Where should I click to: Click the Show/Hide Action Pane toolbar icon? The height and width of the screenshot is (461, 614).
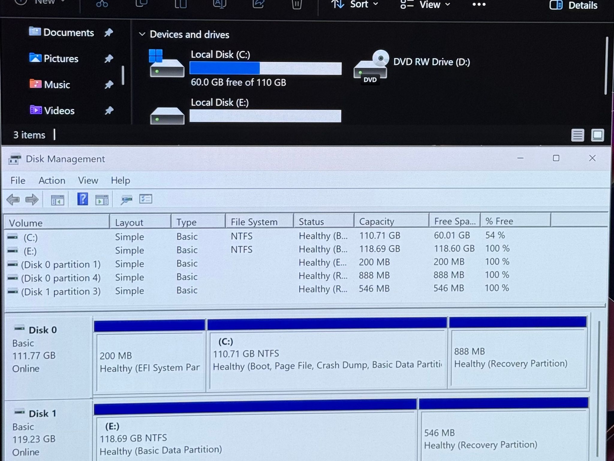click(x=102, y=200)
